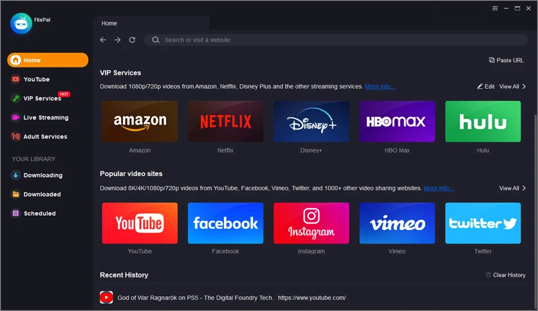Select Adult Services label in sidebar
538x311 pixels.
[45, 136]
